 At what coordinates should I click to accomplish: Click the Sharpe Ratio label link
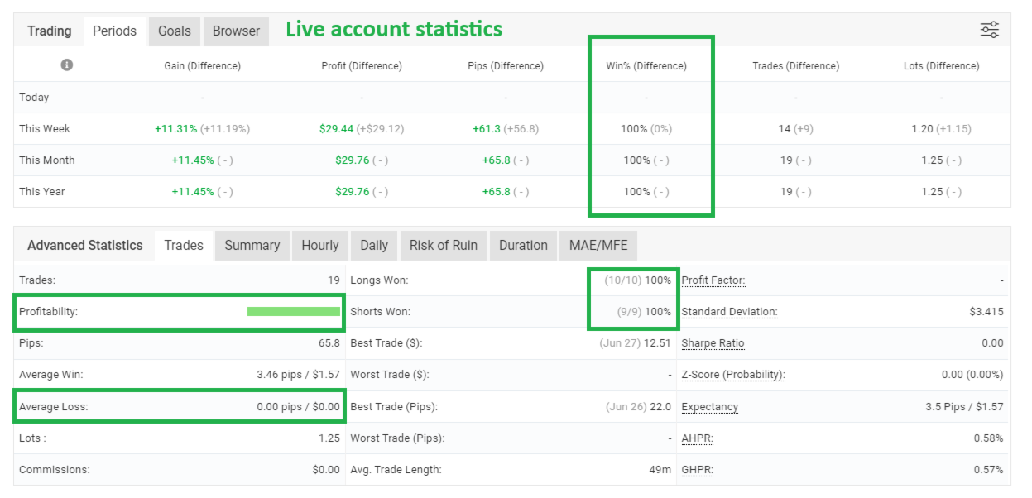pos(713,343)
